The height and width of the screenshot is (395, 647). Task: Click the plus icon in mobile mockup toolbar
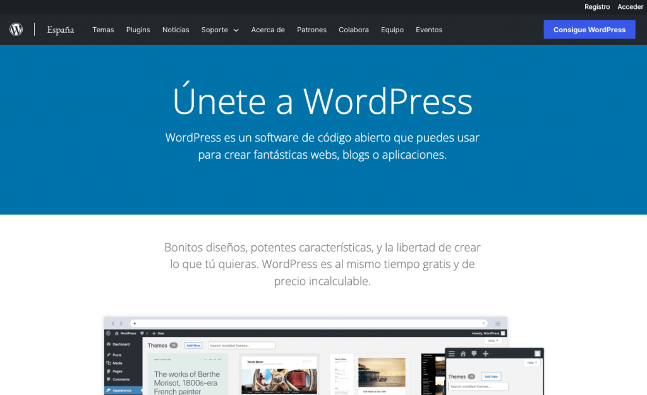pyautogui.click(x=485, y=353)
